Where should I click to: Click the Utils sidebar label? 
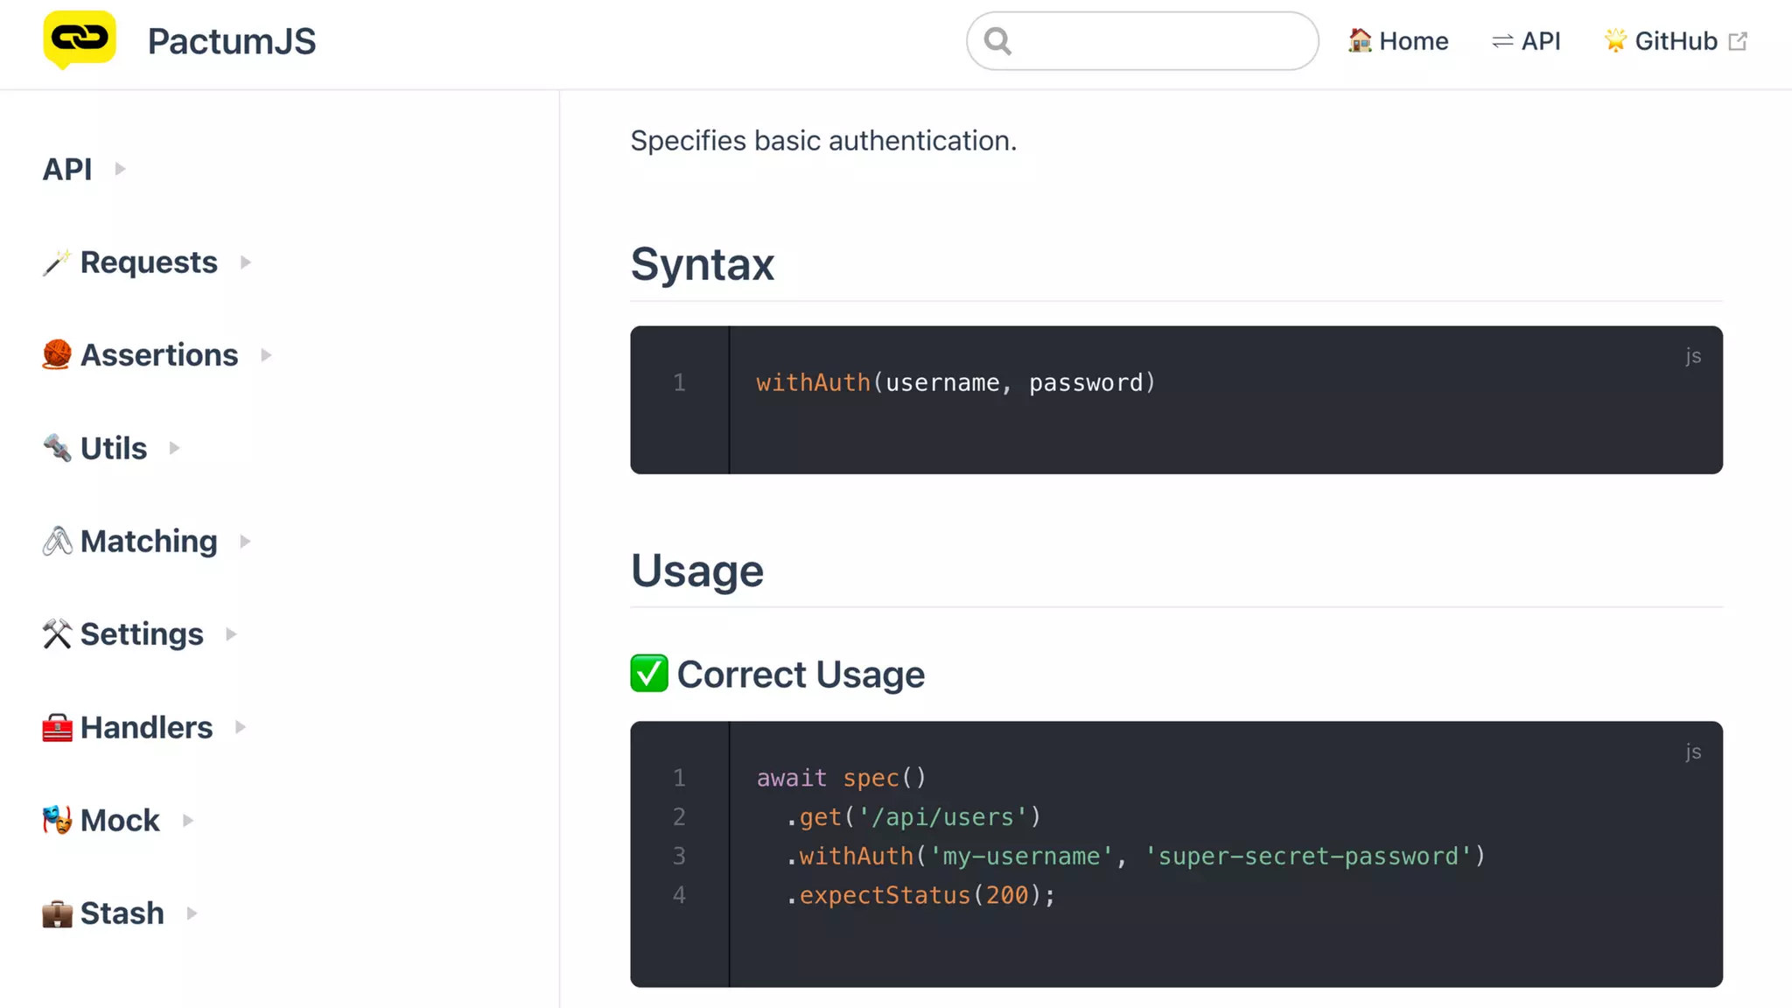pos(114,448)
